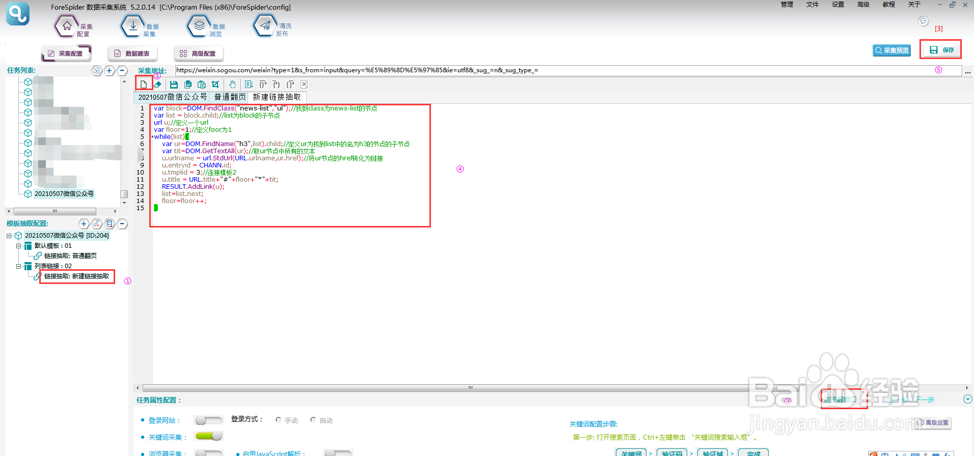Click the 高级配置 tab button
The height and width of the screenshot is (456, 974).
199,53
